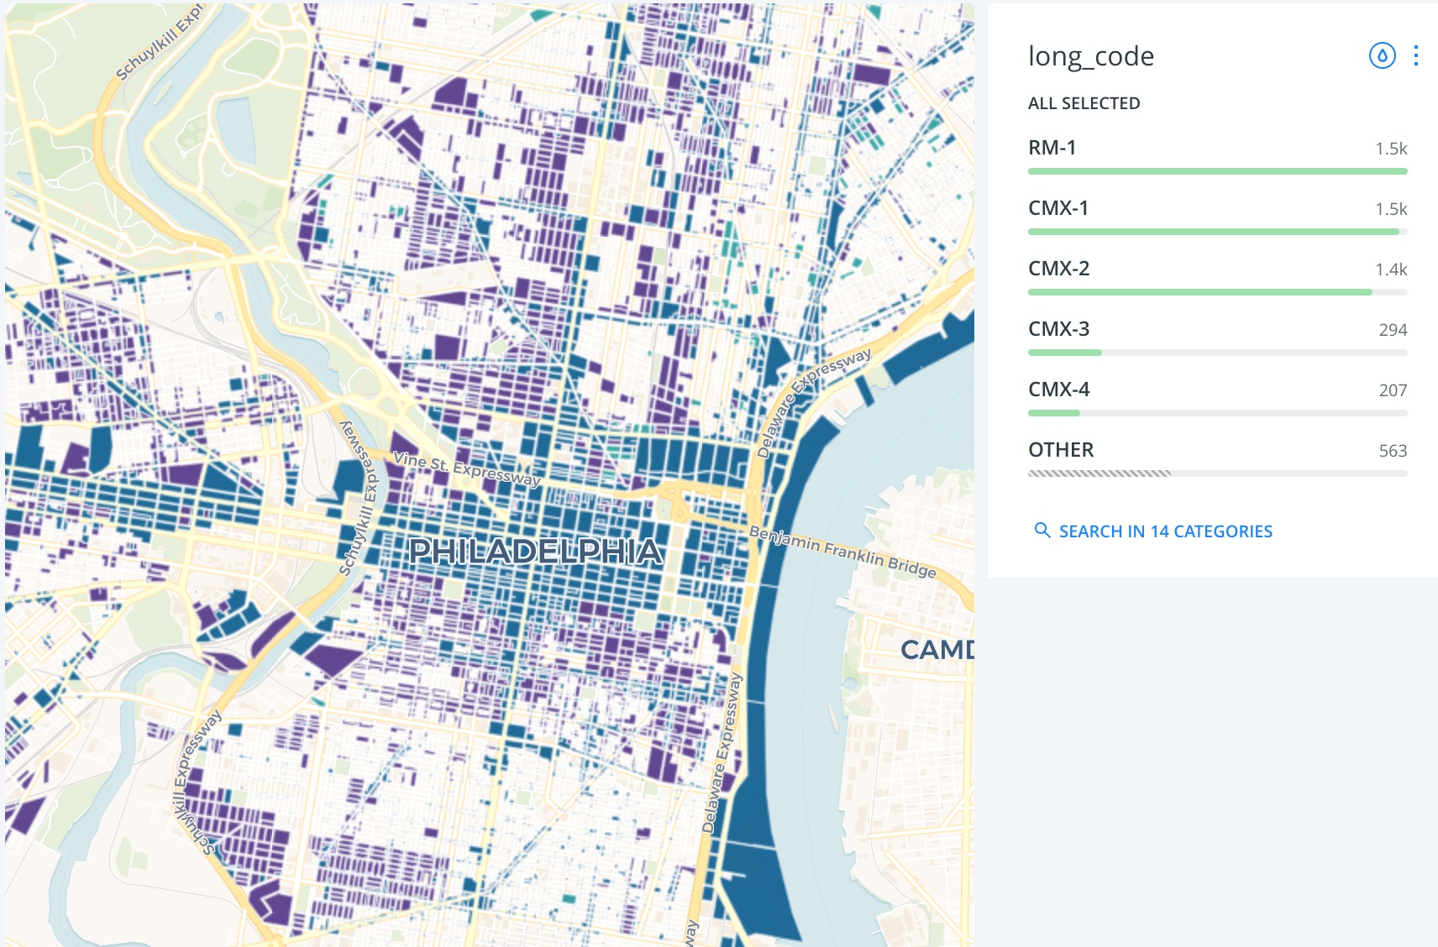Select the OTHER category row

point(1061,450)
